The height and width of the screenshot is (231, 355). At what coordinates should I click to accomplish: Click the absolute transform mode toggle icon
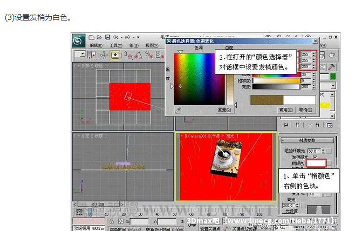coord(121,221)
